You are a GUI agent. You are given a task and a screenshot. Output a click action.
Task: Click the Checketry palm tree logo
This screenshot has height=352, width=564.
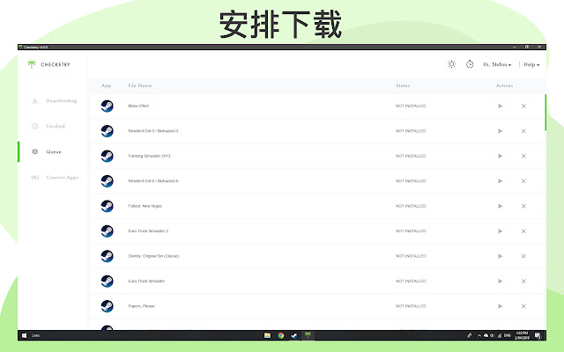coord(32,64)
